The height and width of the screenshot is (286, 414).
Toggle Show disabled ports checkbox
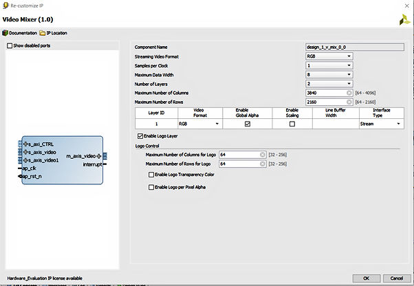[x=10, y=45]
